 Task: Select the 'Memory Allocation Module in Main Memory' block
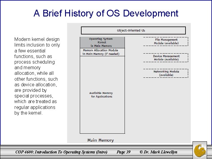pos(102,52)
